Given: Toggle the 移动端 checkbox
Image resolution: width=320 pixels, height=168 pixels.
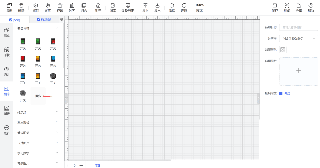Looking at the screenshot, I should coord(39,19).
